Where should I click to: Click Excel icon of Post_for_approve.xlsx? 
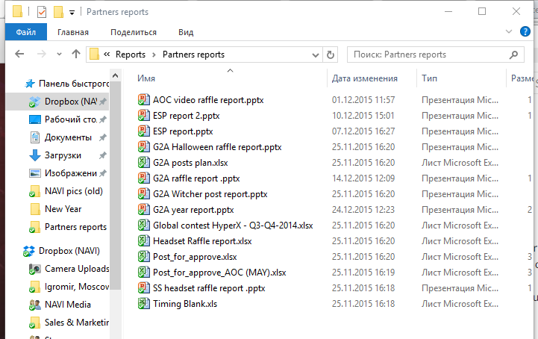point(144,257)
